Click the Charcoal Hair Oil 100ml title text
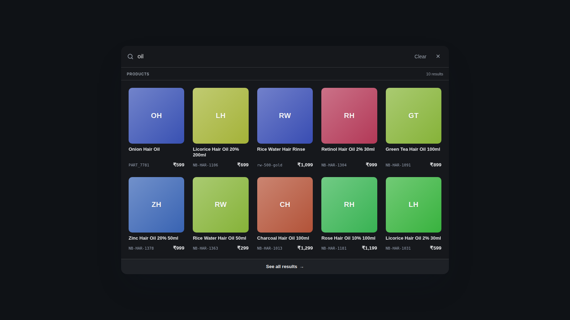 (283, 238)
